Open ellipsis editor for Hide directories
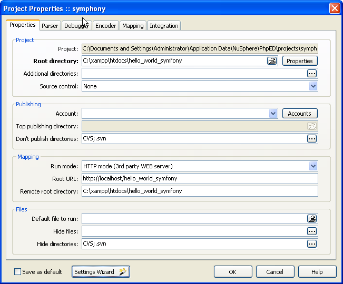 (312, 244)
